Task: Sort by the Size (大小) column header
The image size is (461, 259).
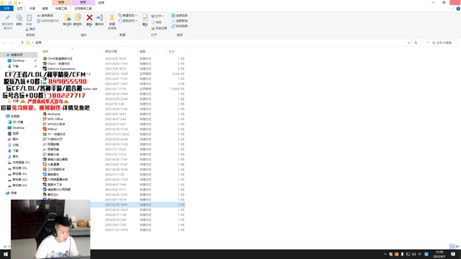Action: pos(171,51)
